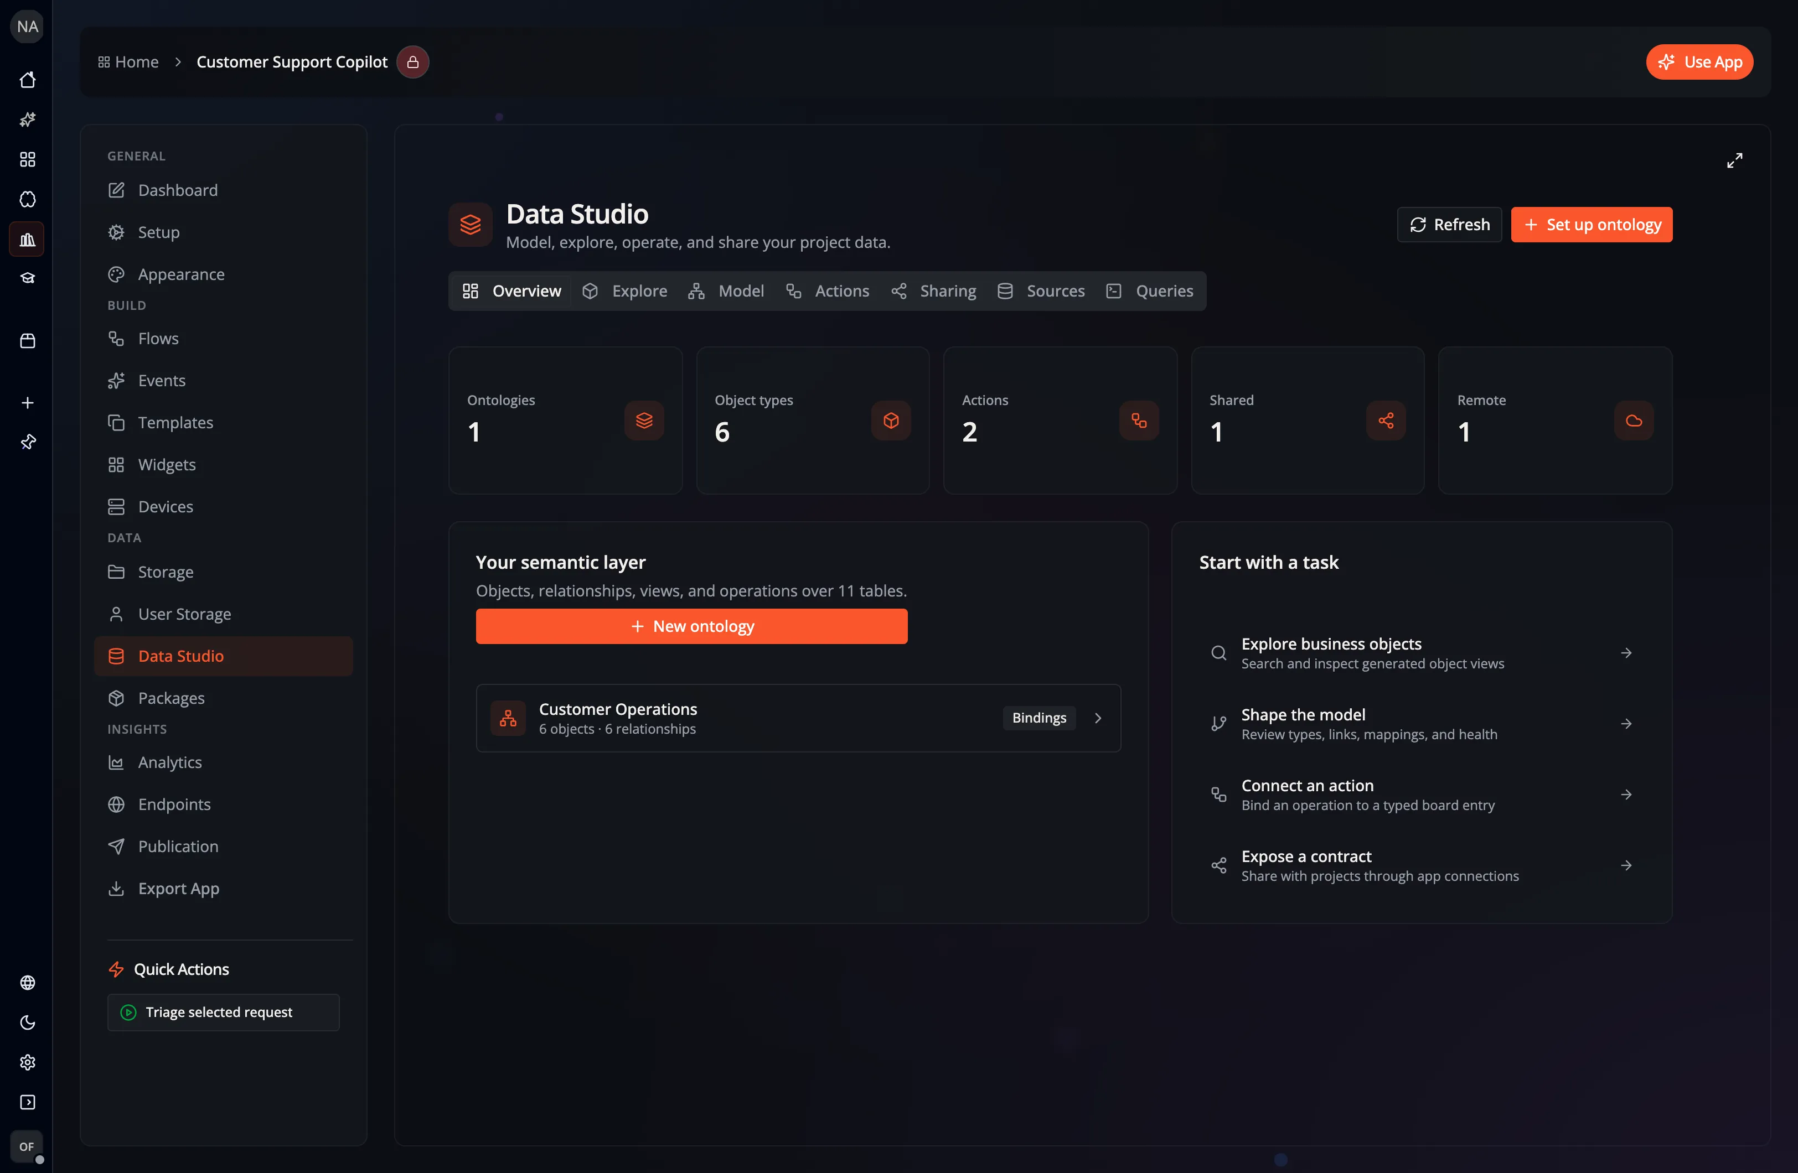This screenshot has width=1798, height=1173.
Task: Toggle dark mode moon icon
Action: coord(27,1022)
